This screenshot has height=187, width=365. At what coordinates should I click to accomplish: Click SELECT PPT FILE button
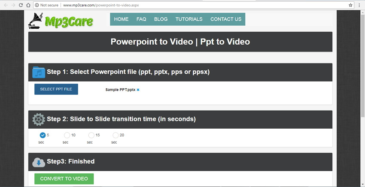56,89
